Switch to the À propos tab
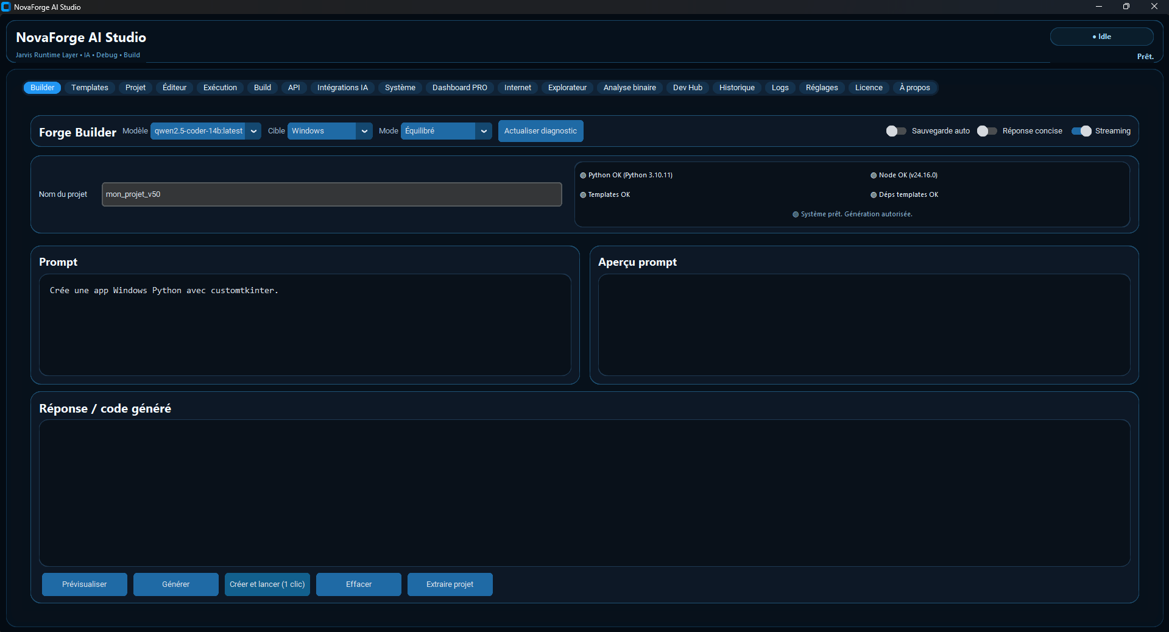Viewport: 1169px width, 632px height. tap(915, 88)
